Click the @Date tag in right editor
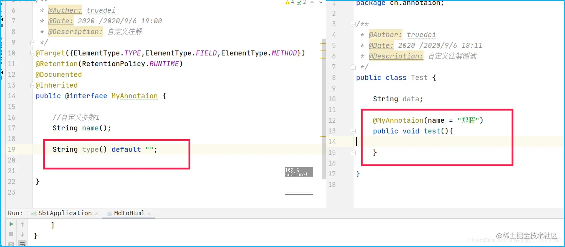565x247 pixels. pos(381,45)
